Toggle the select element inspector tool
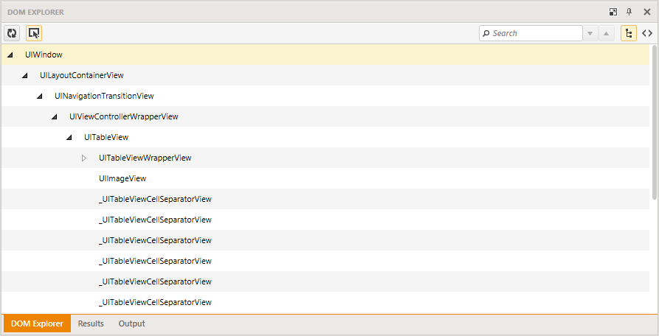Image resolution: width=659 pixels, height=336 pixels. point(34,33)
